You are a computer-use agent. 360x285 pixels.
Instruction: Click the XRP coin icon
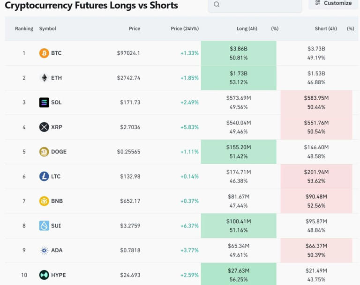pyautogui.click(x=44, y=127)
